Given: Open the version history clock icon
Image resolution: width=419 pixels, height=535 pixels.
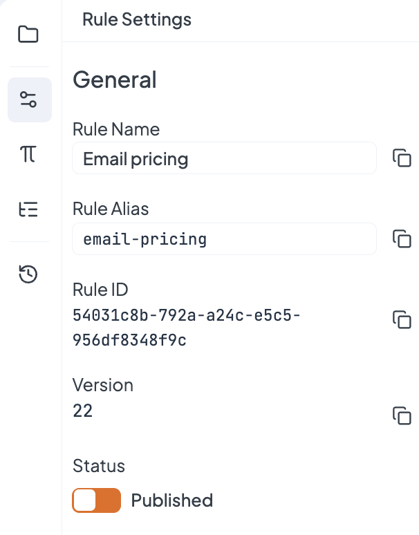Looking at the screenshot, I should click(28, 274).
